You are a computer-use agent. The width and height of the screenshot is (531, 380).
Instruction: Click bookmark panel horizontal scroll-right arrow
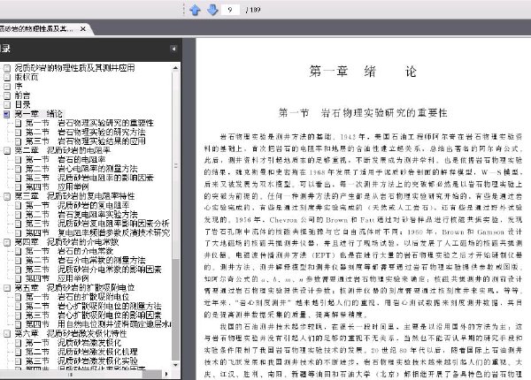[166, 374]
